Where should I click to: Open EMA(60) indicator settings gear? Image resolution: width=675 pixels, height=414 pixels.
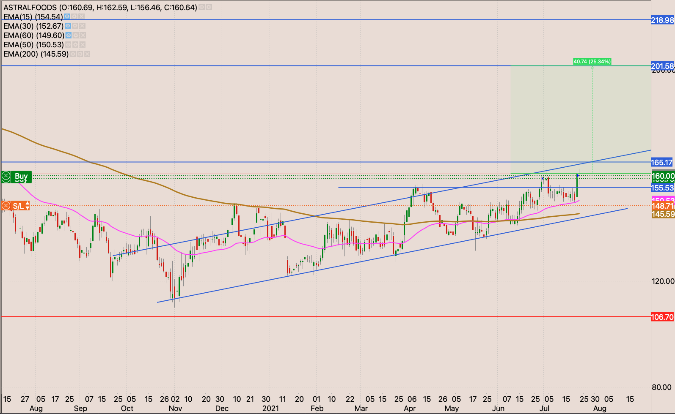click(x=75, y=35)
